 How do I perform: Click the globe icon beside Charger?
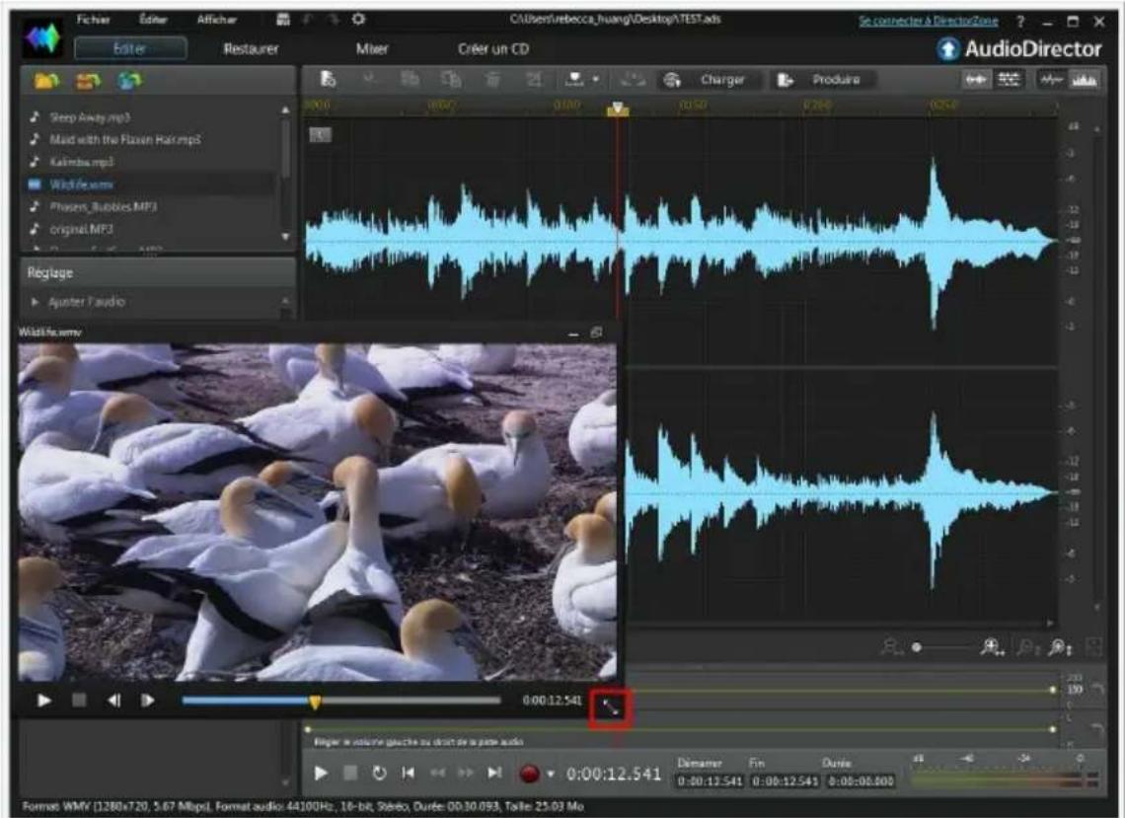(672, 80)
